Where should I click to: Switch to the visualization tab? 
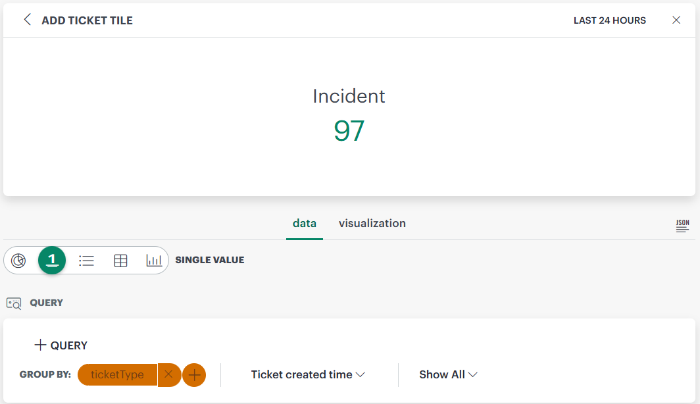(x=372, y=223)
